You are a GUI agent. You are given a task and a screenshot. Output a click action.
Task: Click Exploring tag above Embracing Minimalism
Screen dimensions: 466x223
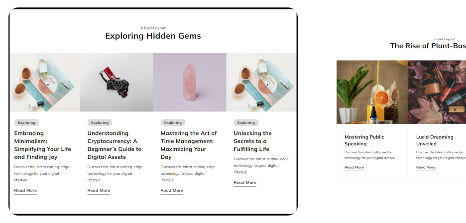pos(26,122)
